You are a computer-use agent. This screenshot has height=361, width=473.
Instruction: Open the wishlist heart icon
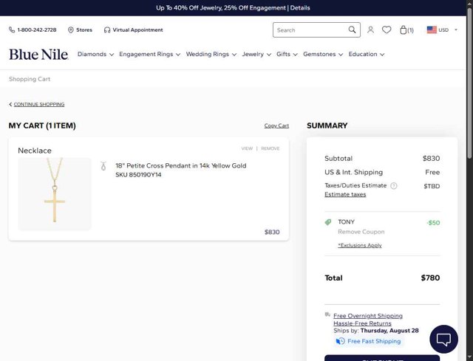387,30
